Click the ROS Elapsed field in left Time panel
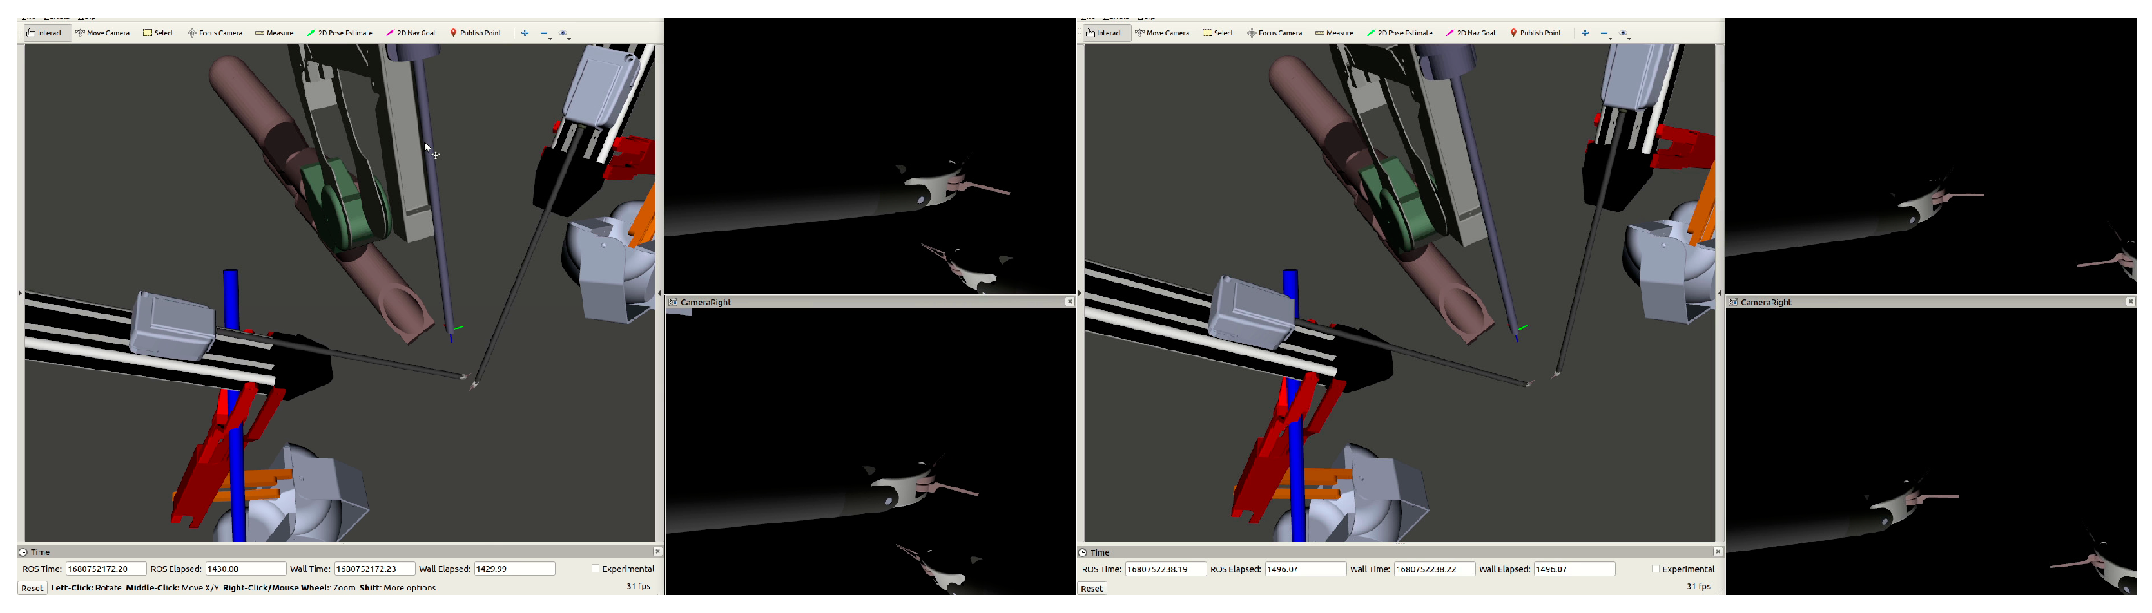 (x=245, y=569)
